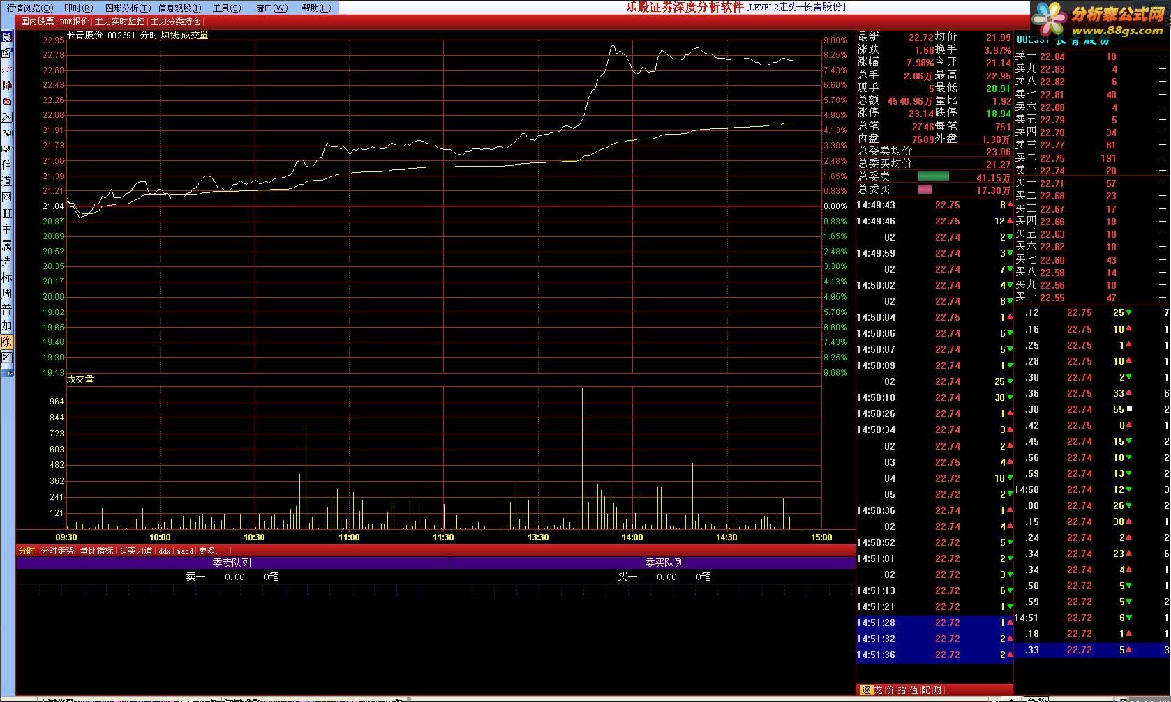Image resolution: width=1171 pixels, height=702 pixels.
Task: Click the 15:00 time axis marker
Action: (821, 537)
